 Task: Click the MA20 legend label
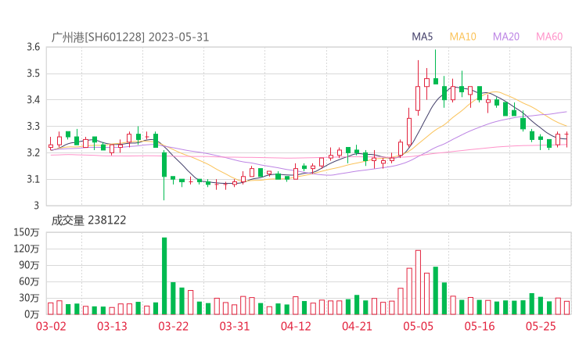(506, 37)
